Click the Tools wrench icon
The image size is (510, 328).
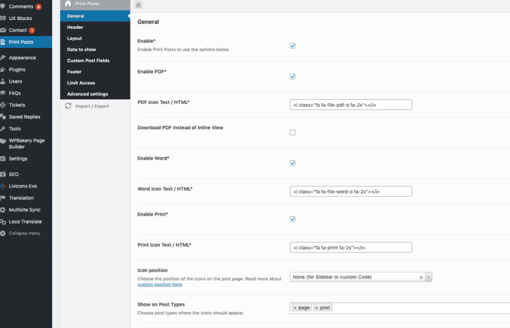point(3,128)
